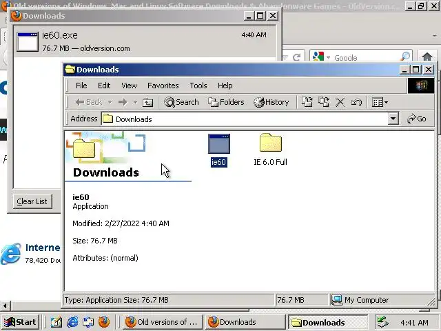This screenshot has height=331, width=441.
Task: Click the horizontal scrollbar left arrow
Action: pyautogui.click(x=5, y=305)
